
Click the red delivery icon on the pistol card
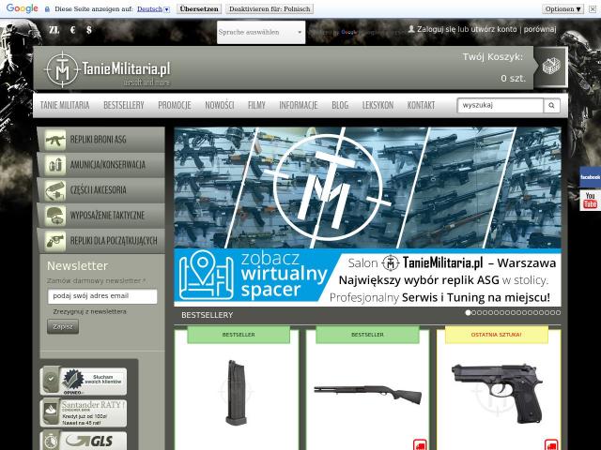point(551,444)
